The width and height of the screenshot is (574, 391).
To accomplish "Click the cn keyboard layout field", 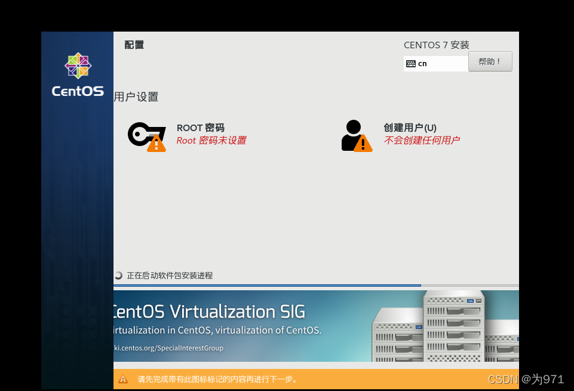I will 436,64.
